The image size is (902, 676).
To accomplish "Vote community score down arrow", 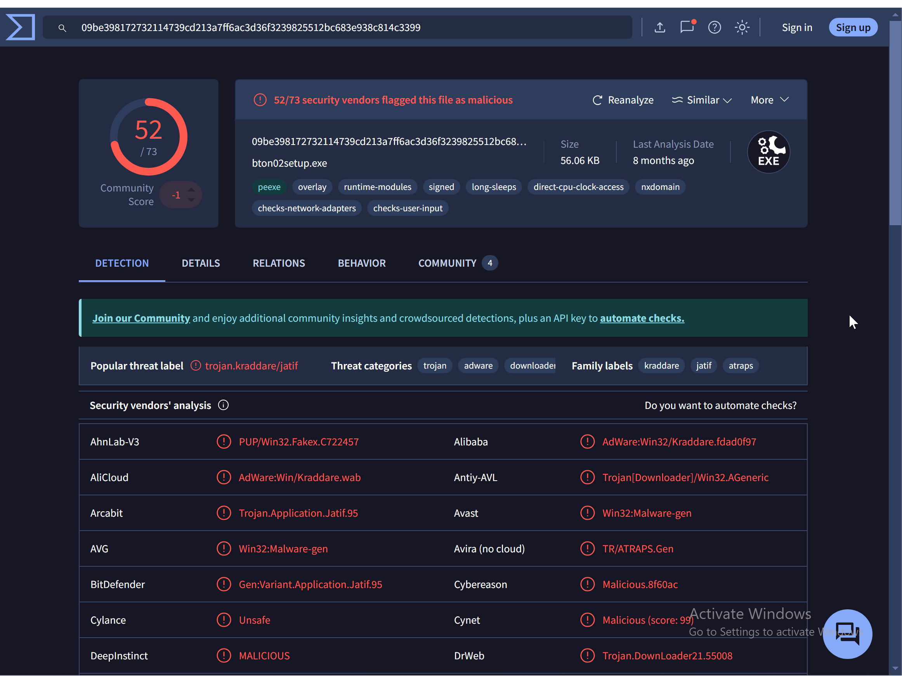I will point(191,200).
